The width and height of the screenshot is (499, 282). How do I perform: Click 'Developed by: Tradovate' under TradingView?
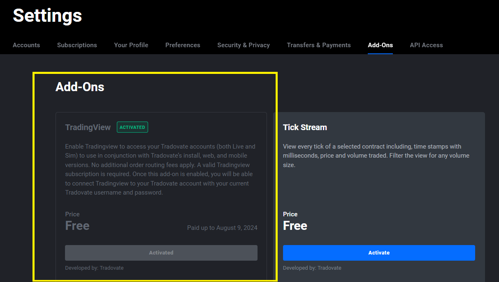pyautogui.click(x=94, y=268)
